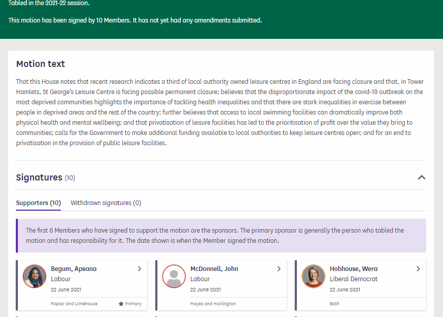This screenshot has height=317, width=443.
Task: Open Apsana Begum's profile photo
Action: (35, 277)
